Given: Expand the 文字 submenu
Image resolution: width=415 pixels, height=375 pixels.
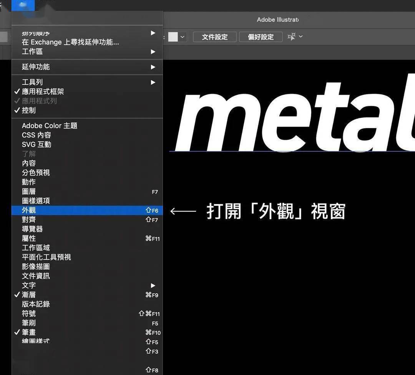Looking at the screenshot, I should point(87,285).
